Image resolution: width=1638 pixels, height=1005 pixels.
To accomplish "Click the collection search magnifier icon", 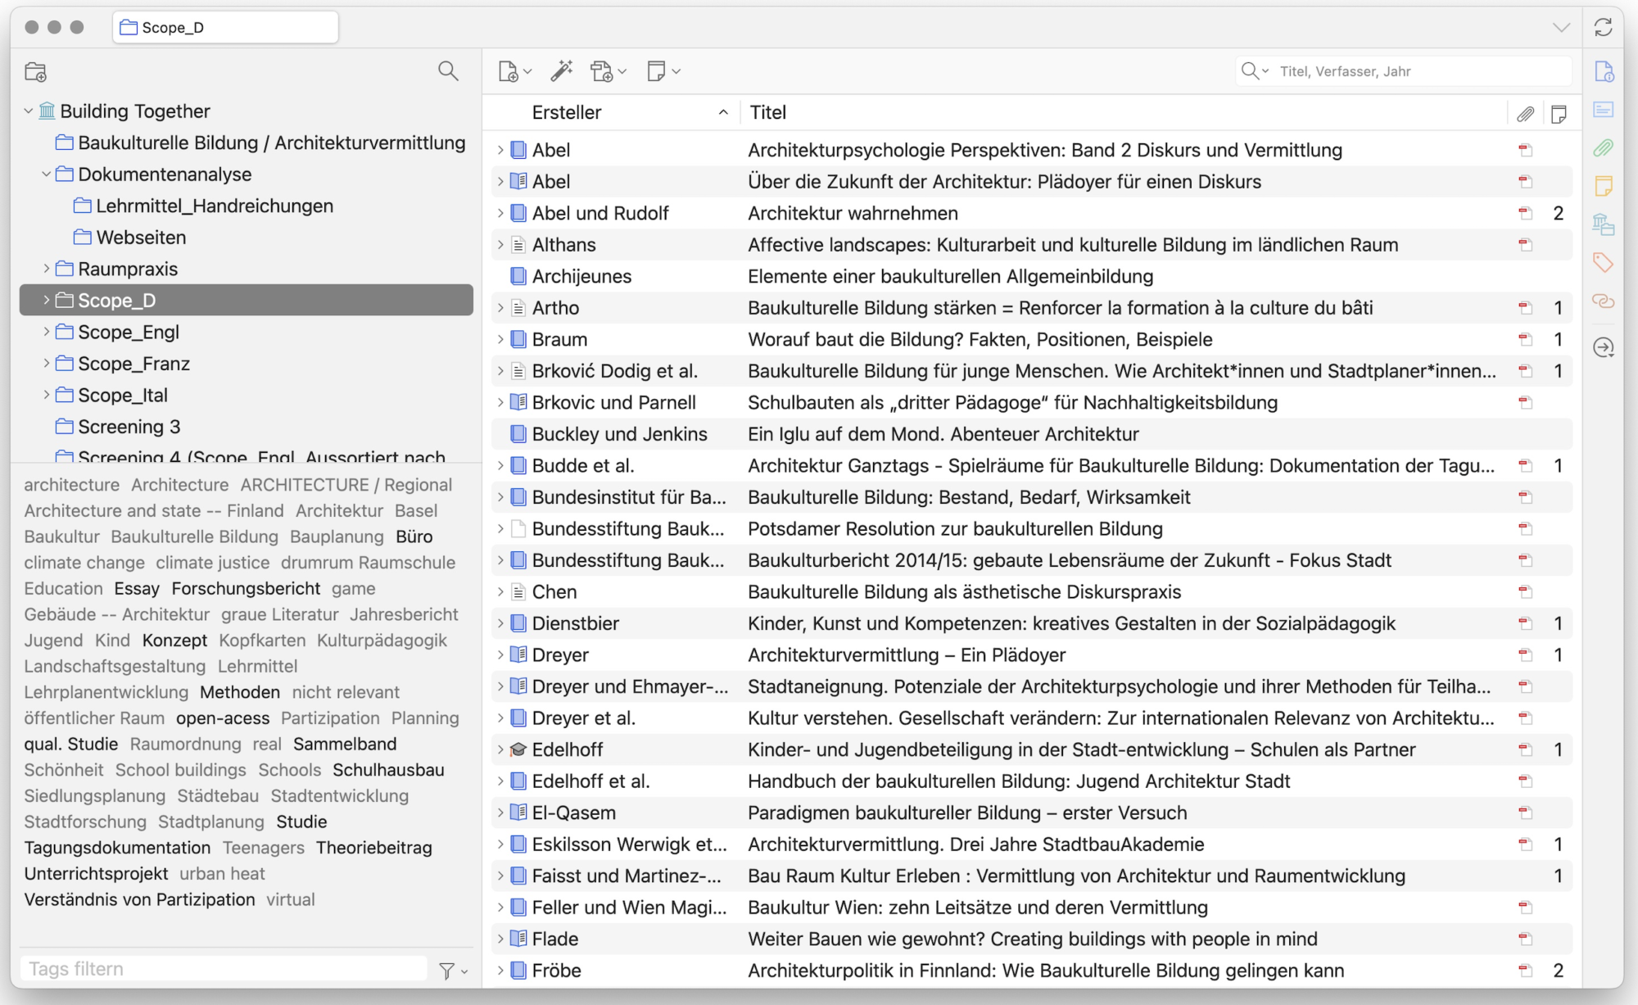I will tap(448, 71).
